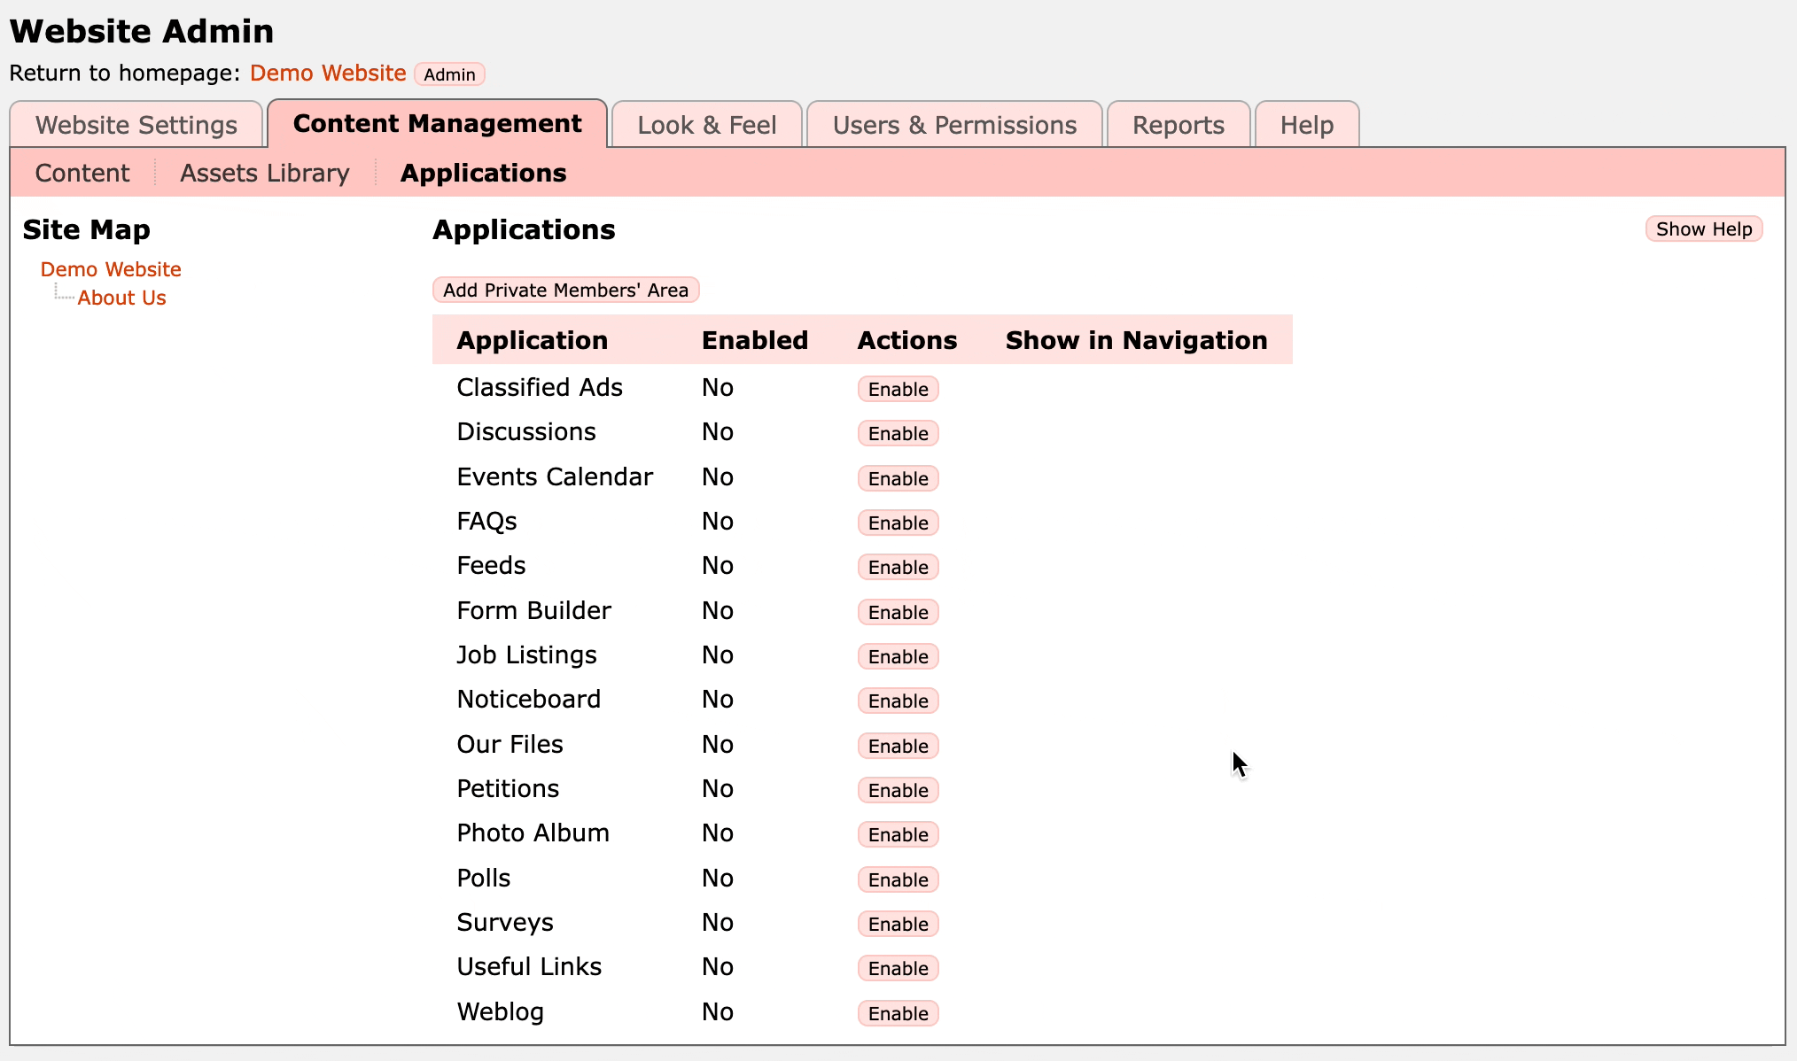Go to the Reports tab
The image size is (1797, 1061).
(x=1178, y=125)
